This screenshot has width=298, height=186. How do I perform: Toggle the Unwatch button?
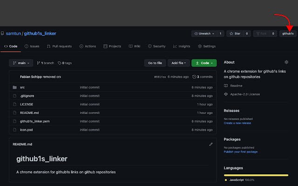point(204,33)
